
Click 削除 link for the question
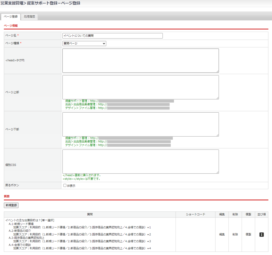point(235,235)
